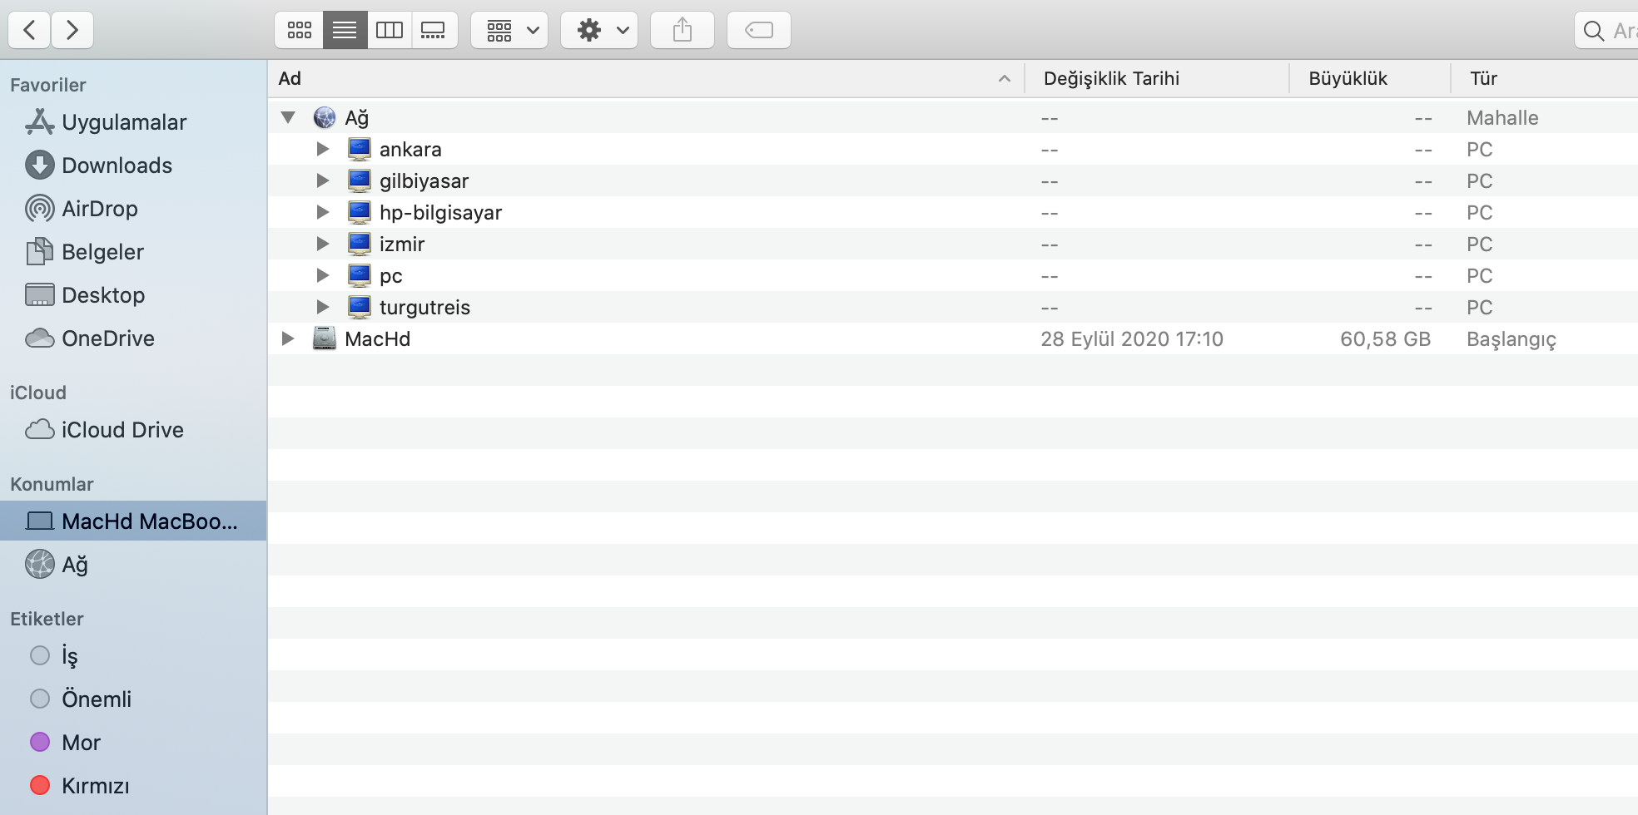Click the search magnifier field
The height and width of the screenshot is (815, 1638).
(1606, 31)
